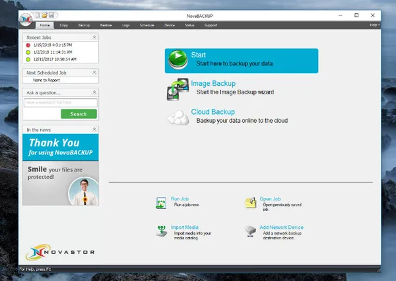396x281 pixels.
Task: Click the Run Job link
Action: pos(180,199)
